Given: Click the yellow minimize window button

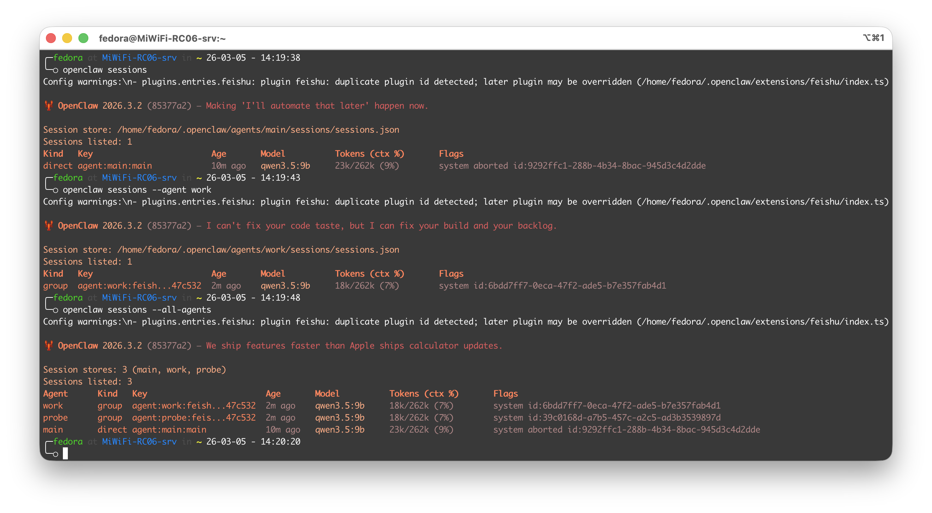Looking at the screenshot, I should click(67, 38).
